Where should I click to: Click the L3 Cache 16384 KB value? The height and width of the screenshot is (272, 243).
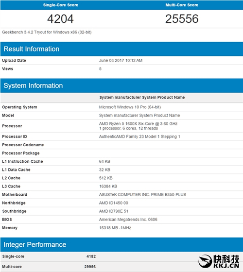(x=108, y=187)
